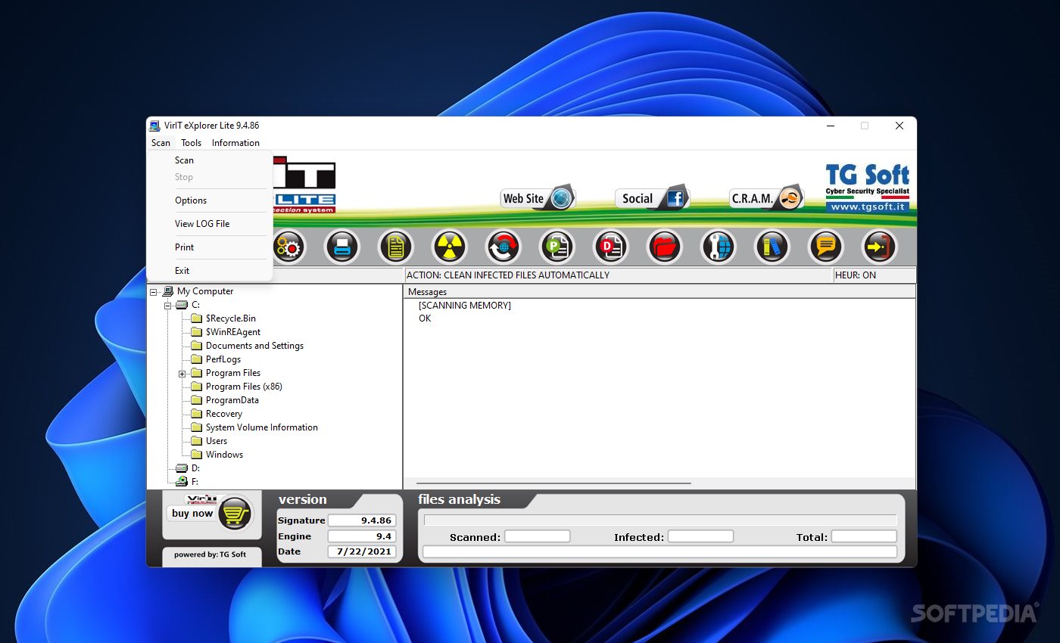Viewport: 1060px width, 643px height.
Task: Click the Signature value 9.4.86
Action: coord(362,520)
